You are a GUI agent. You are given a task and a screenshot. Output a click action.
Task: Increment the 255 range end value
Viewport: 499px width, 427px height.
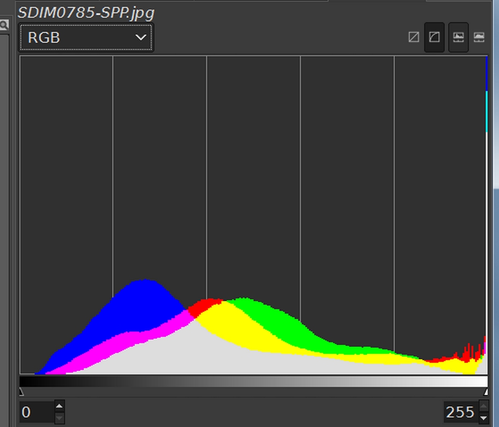click(484, 406)
